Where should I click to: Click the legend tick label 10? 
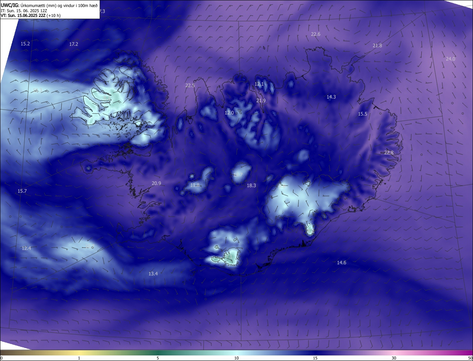(236, 358)
